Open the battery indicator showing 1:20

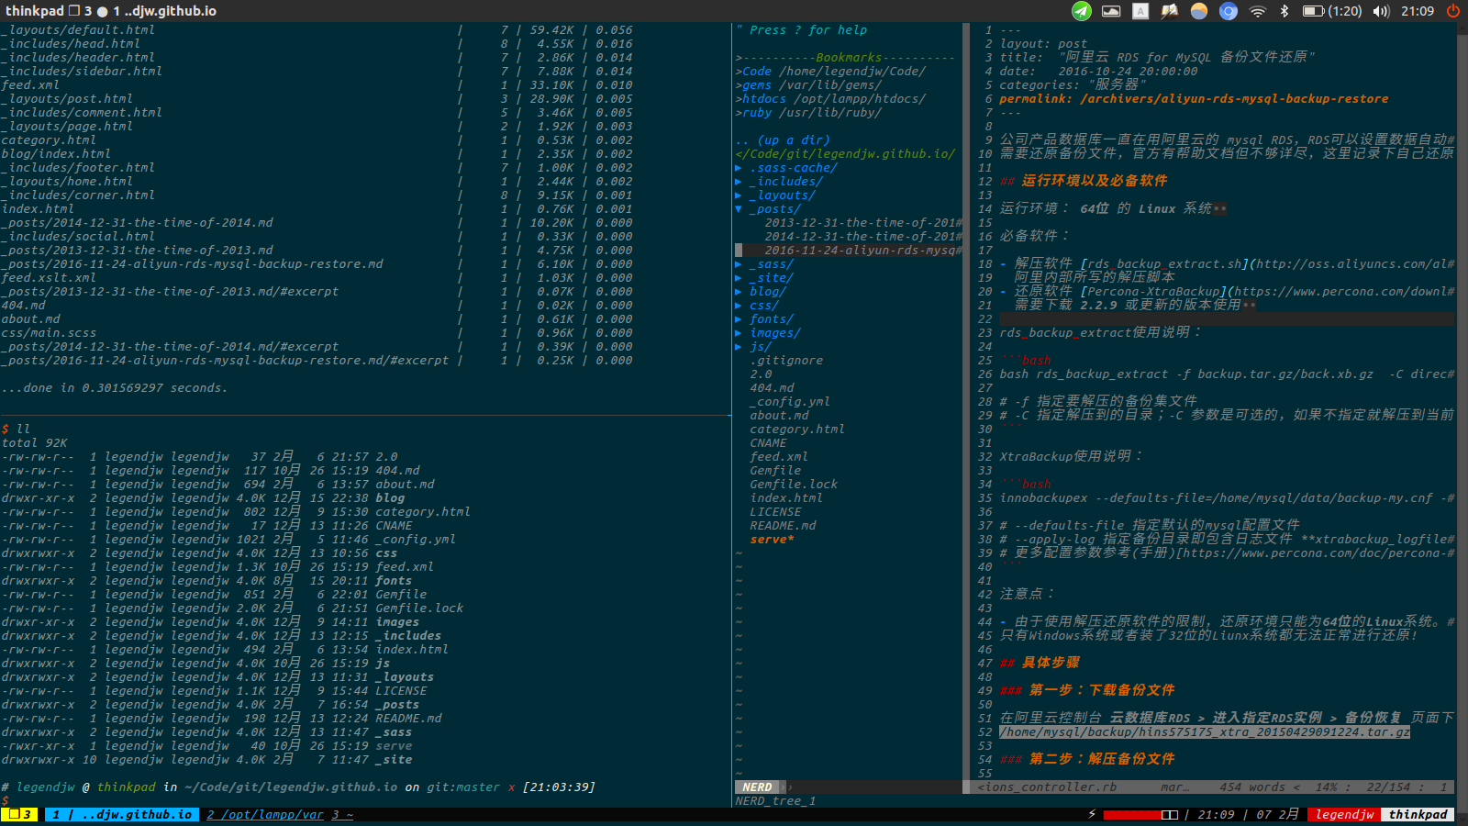coord(1332,11)
